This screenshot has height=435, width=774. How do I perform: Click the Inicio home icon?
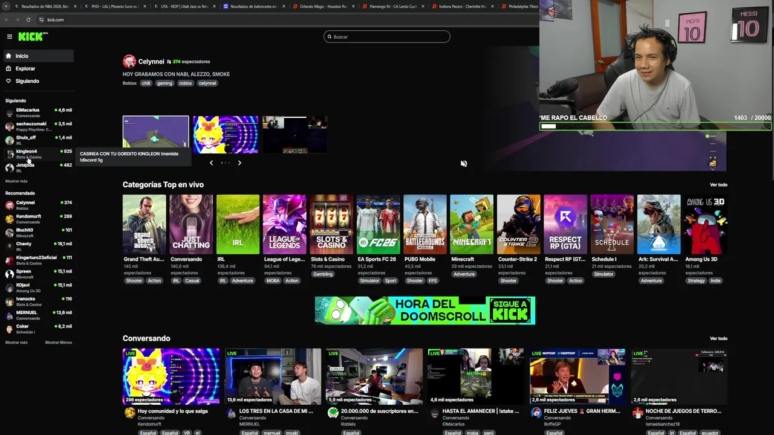click(8, 56)
